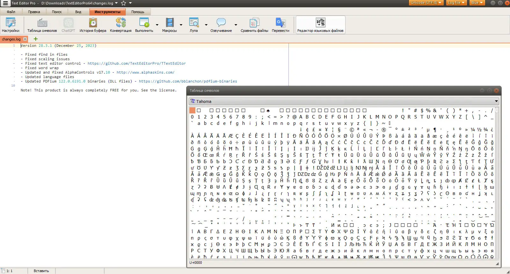This screenshot has height=274, width=510.
Task: Expand the Tahoma font combo box
Action: click(x=344, y=101)
